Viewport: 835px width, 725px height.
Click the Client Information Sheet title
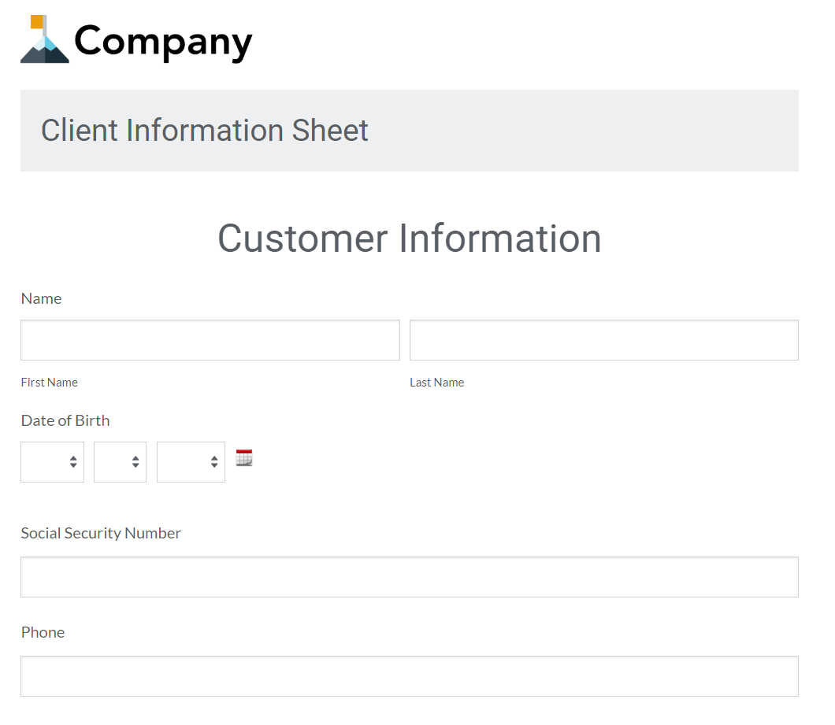pyautogui.click(x=205, y=131)
